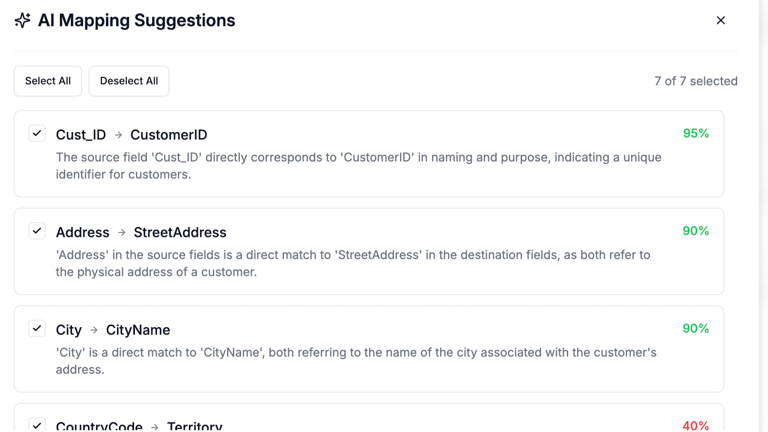This screenshot has width=768, height=432.
Task: Select the CustomerID destination field name
Action: [x=169, y=135]
